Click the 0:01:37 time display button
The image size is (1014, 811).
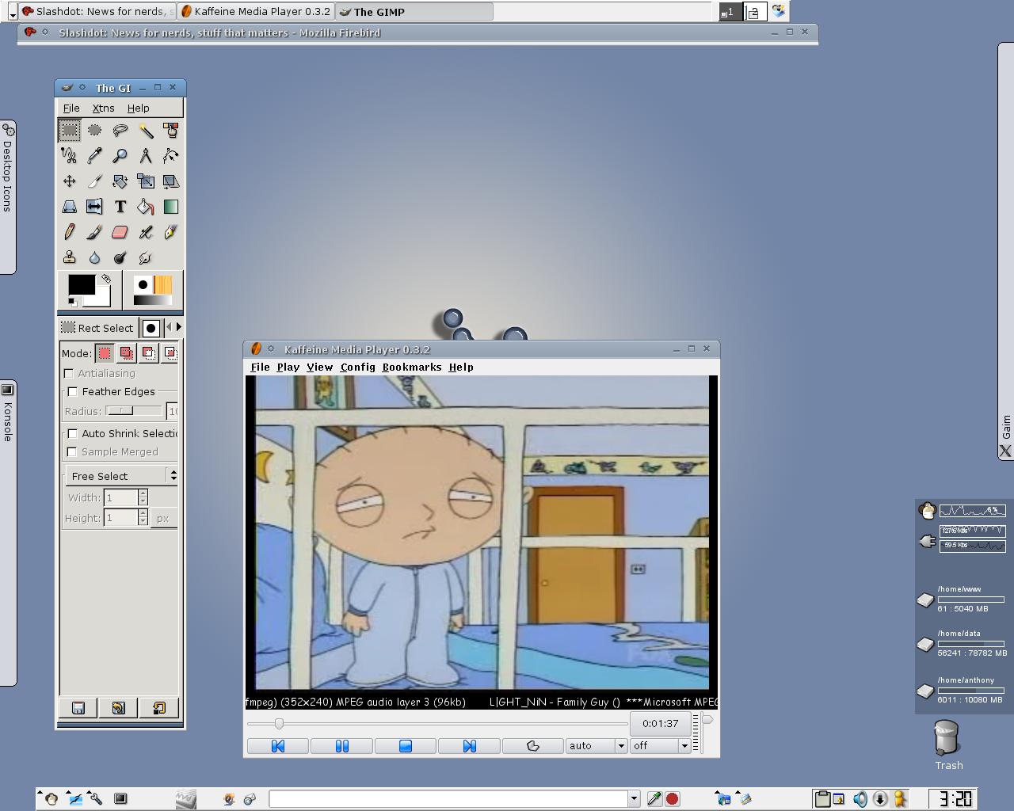[661, 723]
